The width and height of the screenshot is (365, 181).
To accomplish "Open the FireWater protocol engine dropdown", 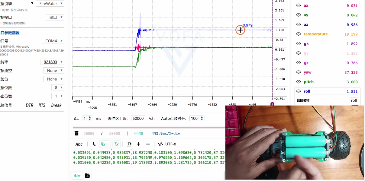I will pyautogui.click(x=50, y=4).
